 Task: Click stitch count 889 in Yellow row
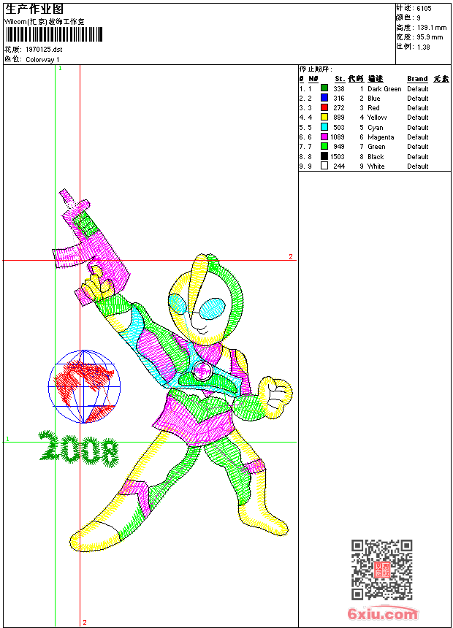point(339,118)
